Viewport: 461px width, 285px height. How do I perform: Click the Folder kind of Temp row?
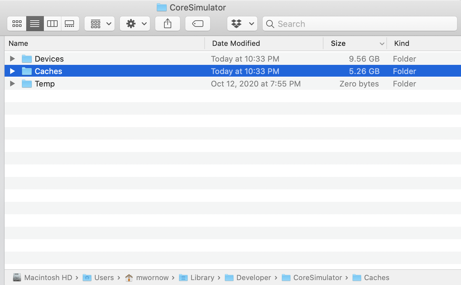click(404, 84)
